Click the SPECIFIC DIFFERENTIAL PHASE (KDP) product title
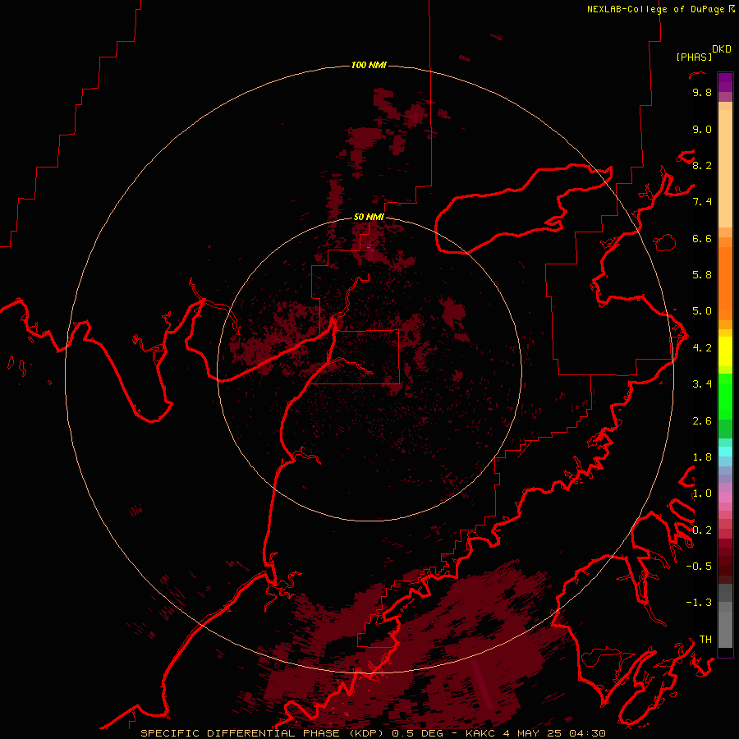The width and height of the screenshot is (739, 739). coord(261,733)
